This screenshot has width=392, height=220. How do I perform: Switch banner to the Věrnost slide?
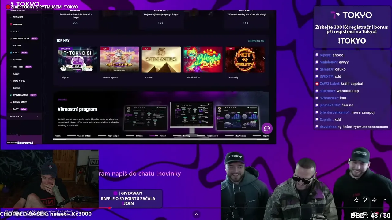(x=163, y=136)
